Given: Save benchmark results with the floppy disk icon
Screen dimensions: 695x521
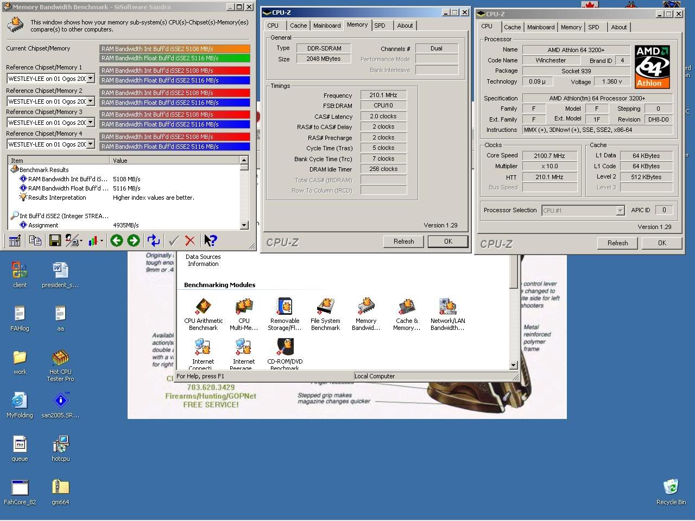Looking at the screenshot, I should (x=55, y=240).
